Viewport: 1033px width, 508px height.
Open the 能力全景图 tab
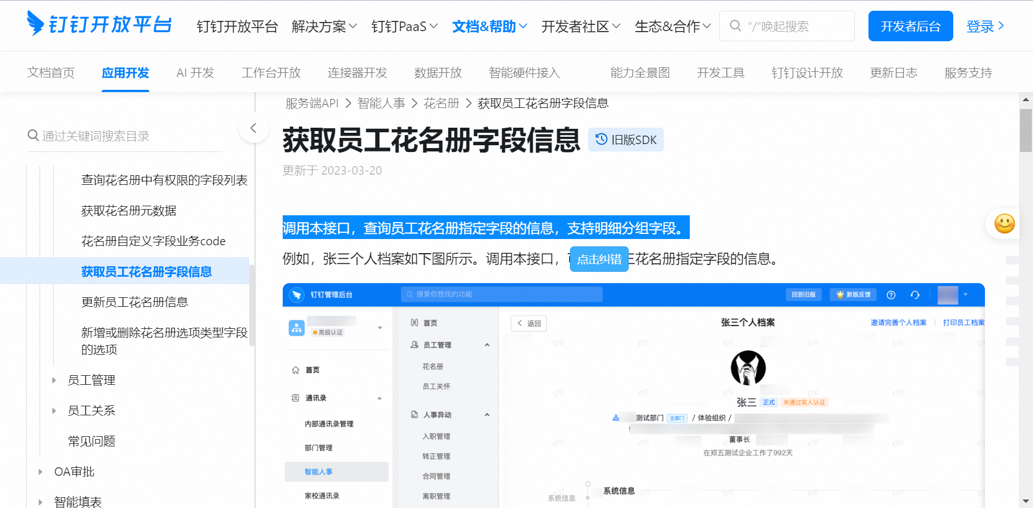coord(640,72)
